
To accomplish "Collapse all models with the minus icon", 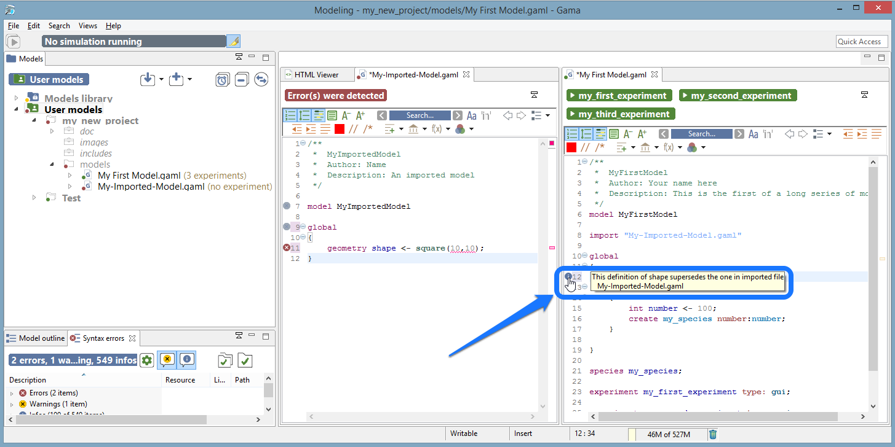I will 242,80.
